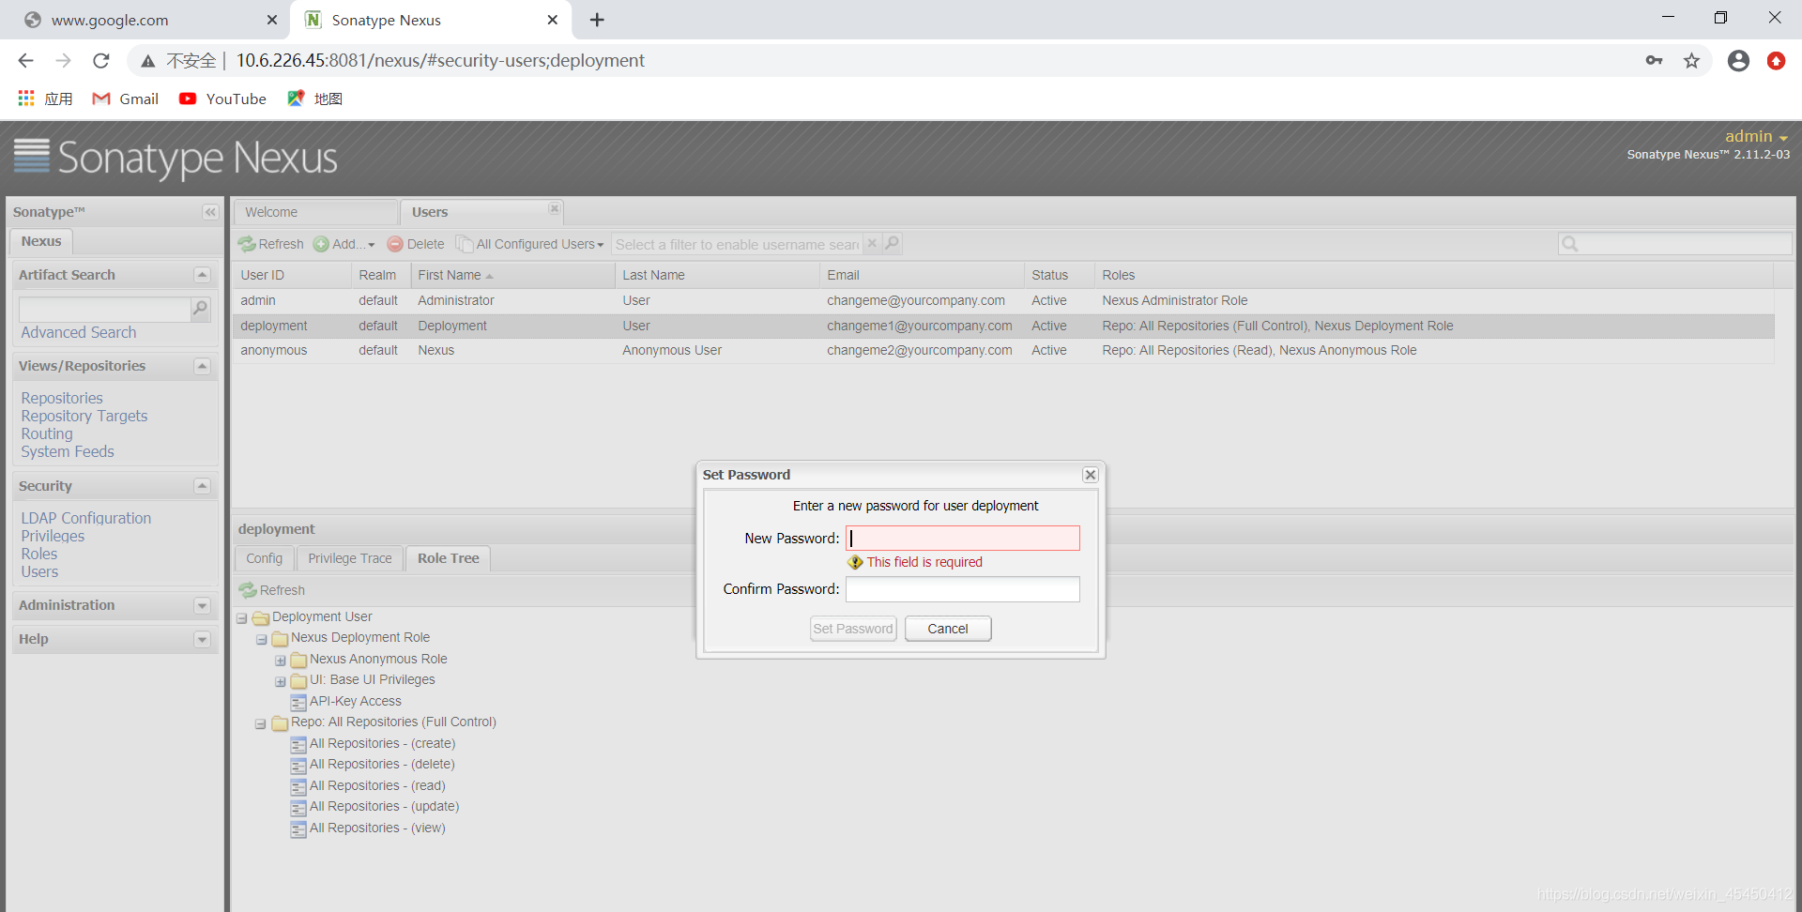Collapse Repo: All Repositories (Full Control) node
Image resolution: width=1802 pixels, height=912 pixels.
[x=261, y=723]
